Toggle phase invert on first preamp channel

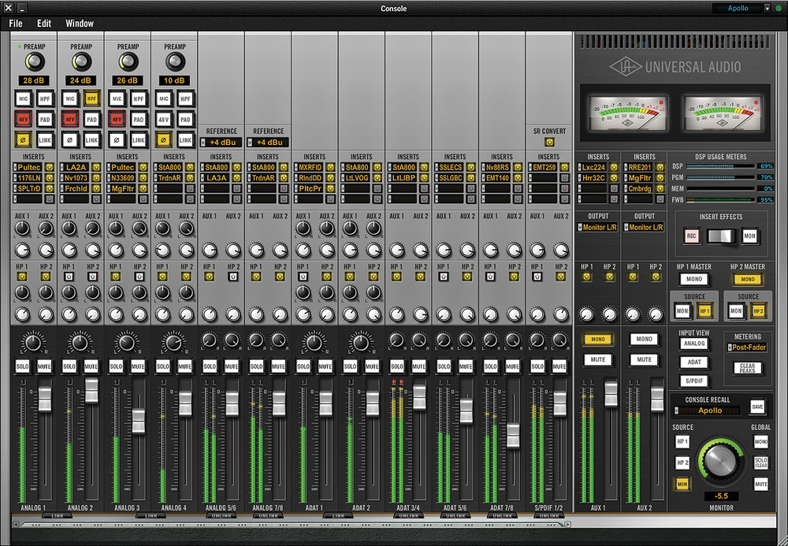pyautogui.click(x=23, y=139)
